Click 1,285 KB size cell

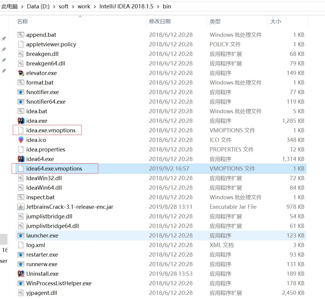[293, 121]
